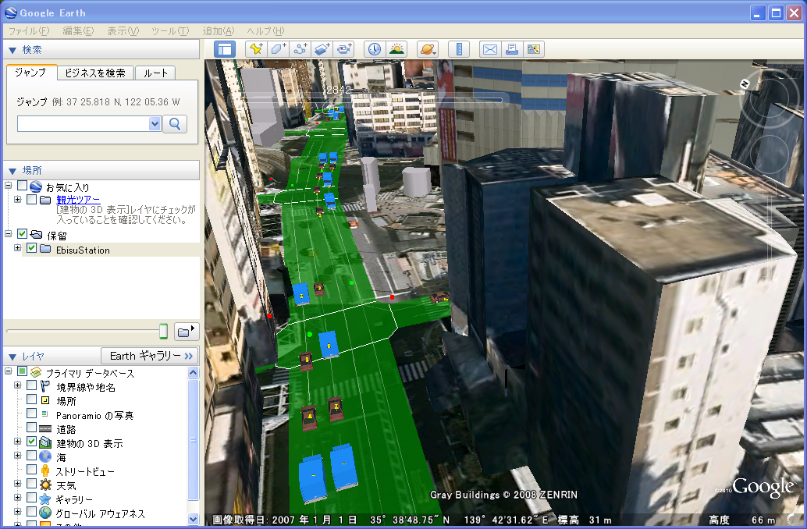Check the 観光ツアー checkbox

pos(32,199)
